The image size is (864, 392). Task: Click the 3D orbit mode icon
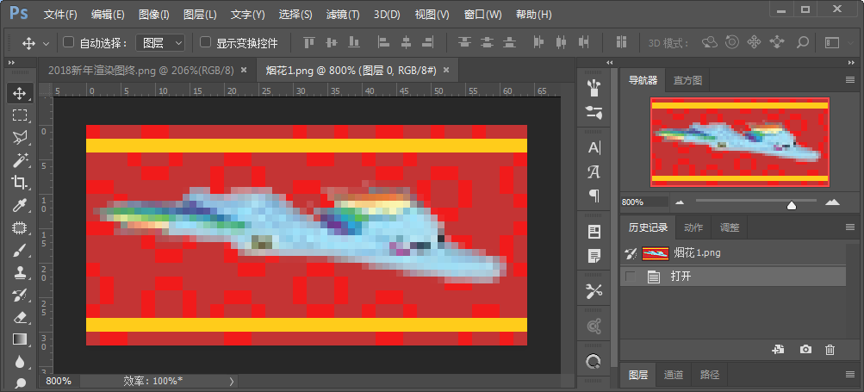(x=709, y=42)
